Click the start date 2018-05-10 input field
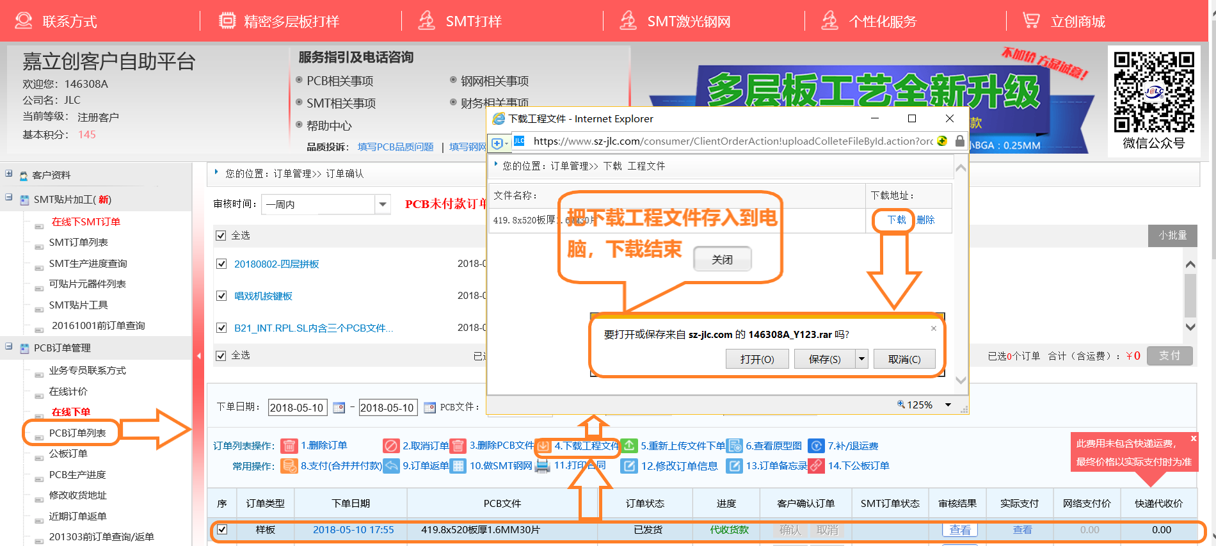Image resolution: width=1216 pixels, height=546 pixels. [297, 408]
